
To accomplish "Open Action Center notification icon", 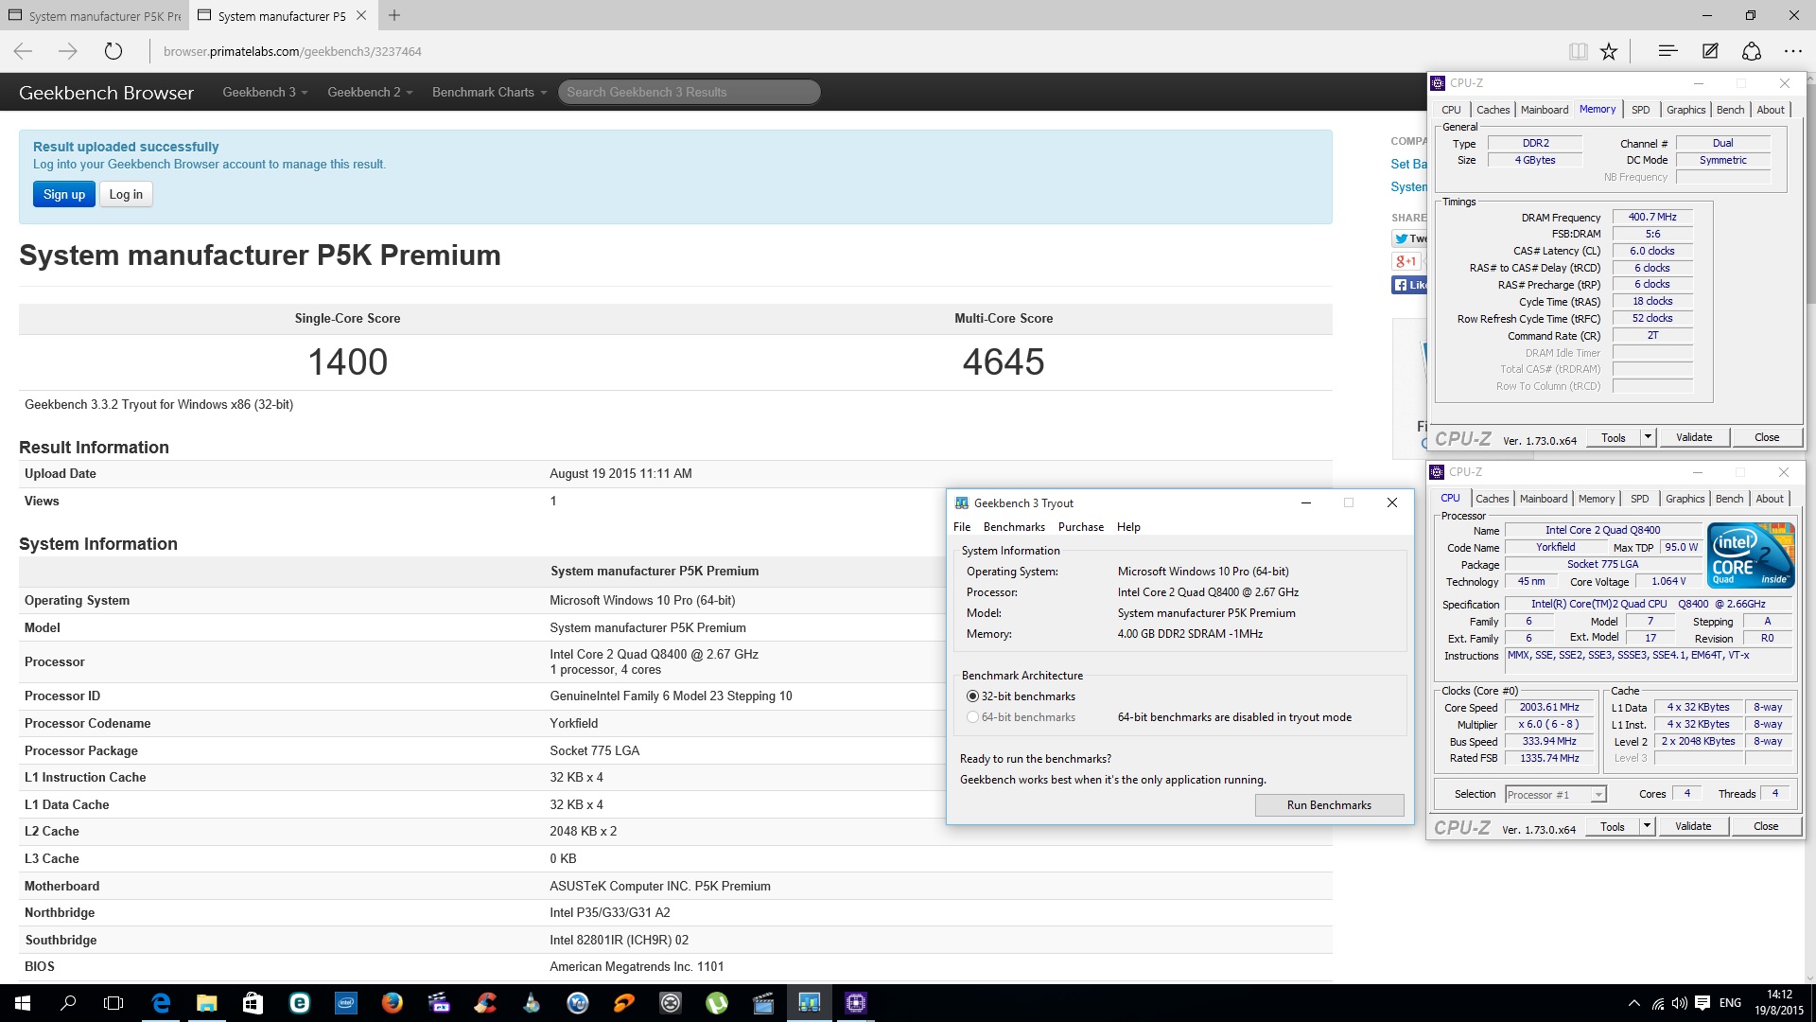I will pyautogui.click(x=1702, y=1003).
